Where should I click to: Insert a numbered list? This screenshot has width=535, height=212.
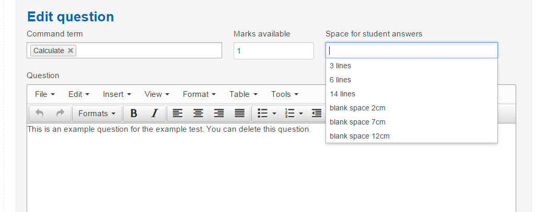pyautogui.click(x=289, y=114)
